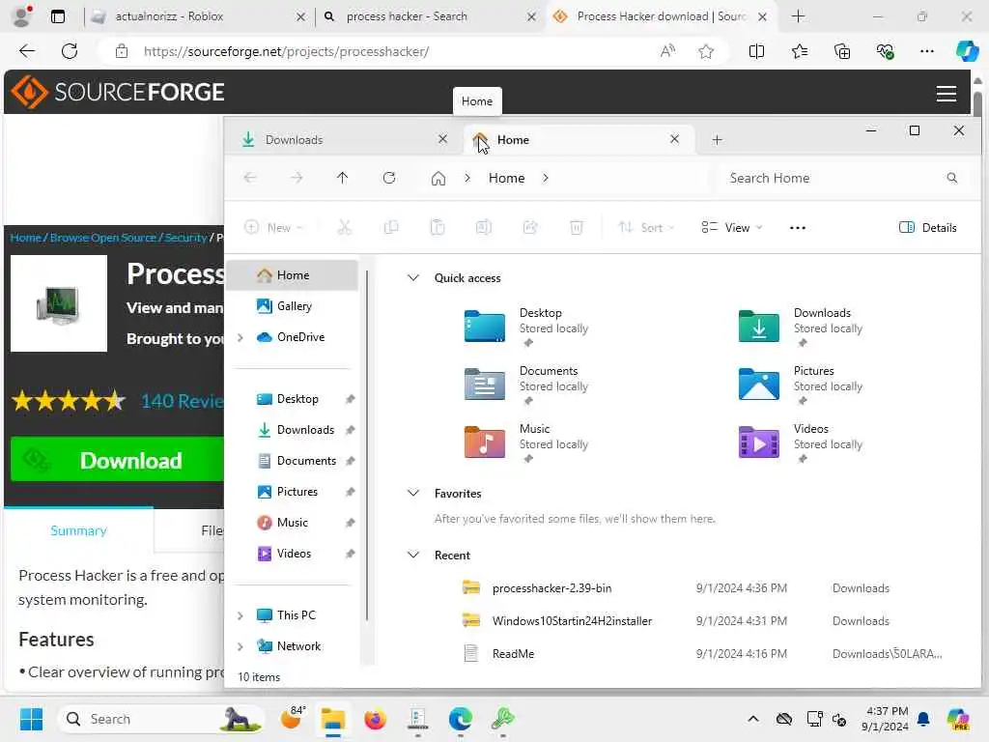The width and height of the screenshot is (989, 742).
Task: Open Edge Collections icon
Action: coord(842,51)
